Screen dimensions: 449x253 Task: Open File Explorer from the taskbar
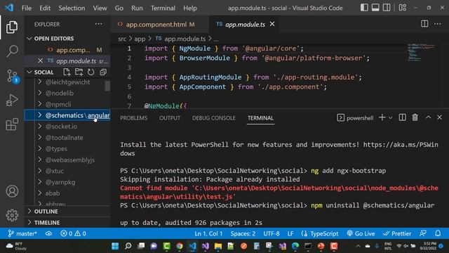[x=218, y=246]
